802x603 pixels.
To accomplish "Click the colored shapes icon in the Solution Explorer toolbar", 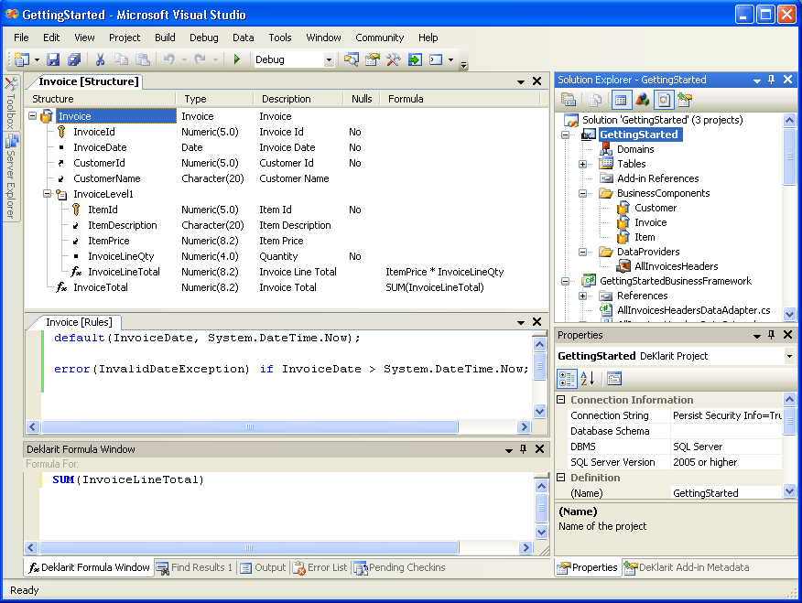I will click(x=643, y=100).
